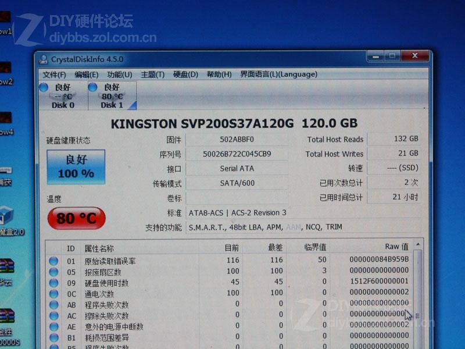Click the Total Host Reads value 132 GB

394,139
